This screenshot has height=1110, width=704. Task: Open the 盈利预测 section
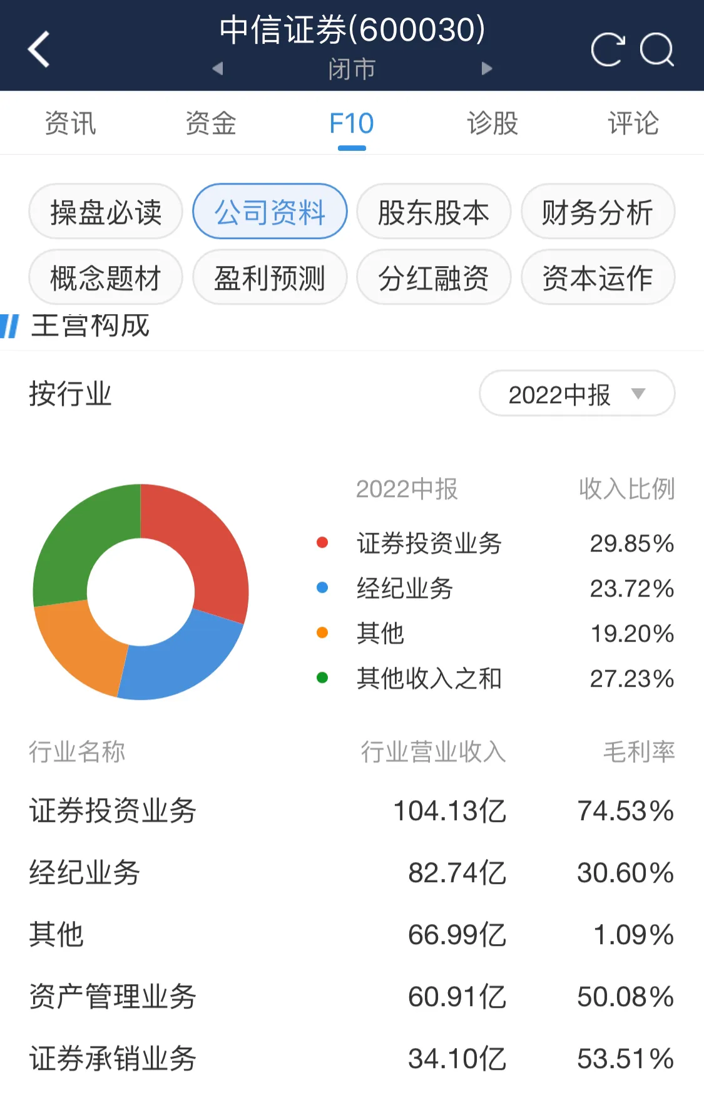pyautogui.click(x=270, y=277)
